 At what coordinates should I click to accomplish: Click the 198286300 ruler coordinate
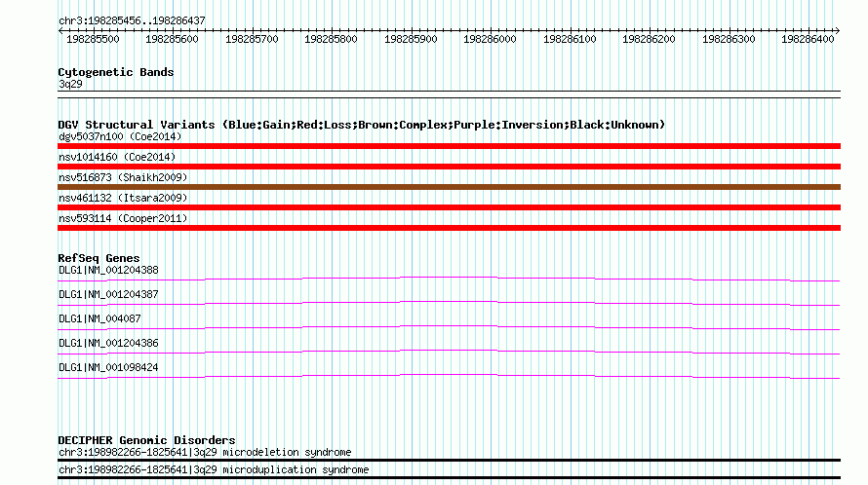tap(728, 39)
